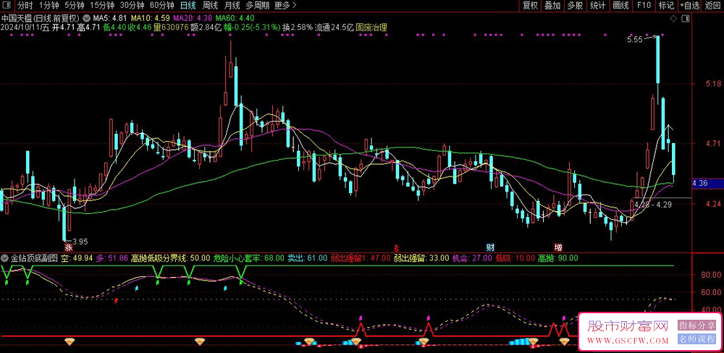Click the 复权 adjustment button
The height and width of the screenshot is (353, 724).
pos(530,6)
